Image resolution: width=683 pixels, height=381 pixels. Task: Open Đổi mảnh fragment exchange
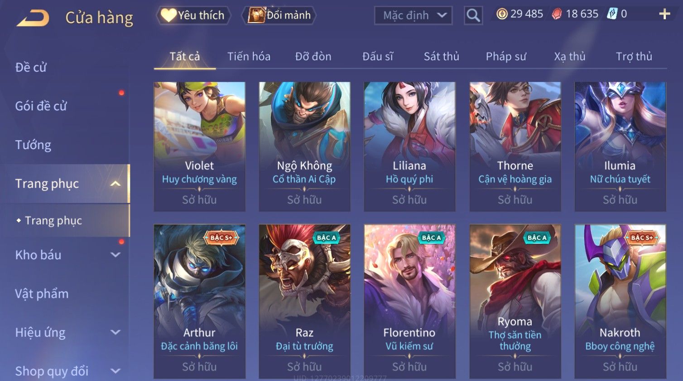coord(279,15)
